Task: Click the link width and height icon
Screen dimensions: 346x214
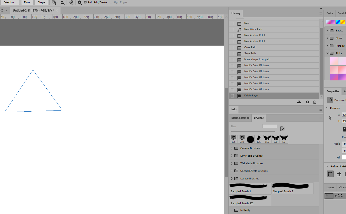Action: coord(330,118)
